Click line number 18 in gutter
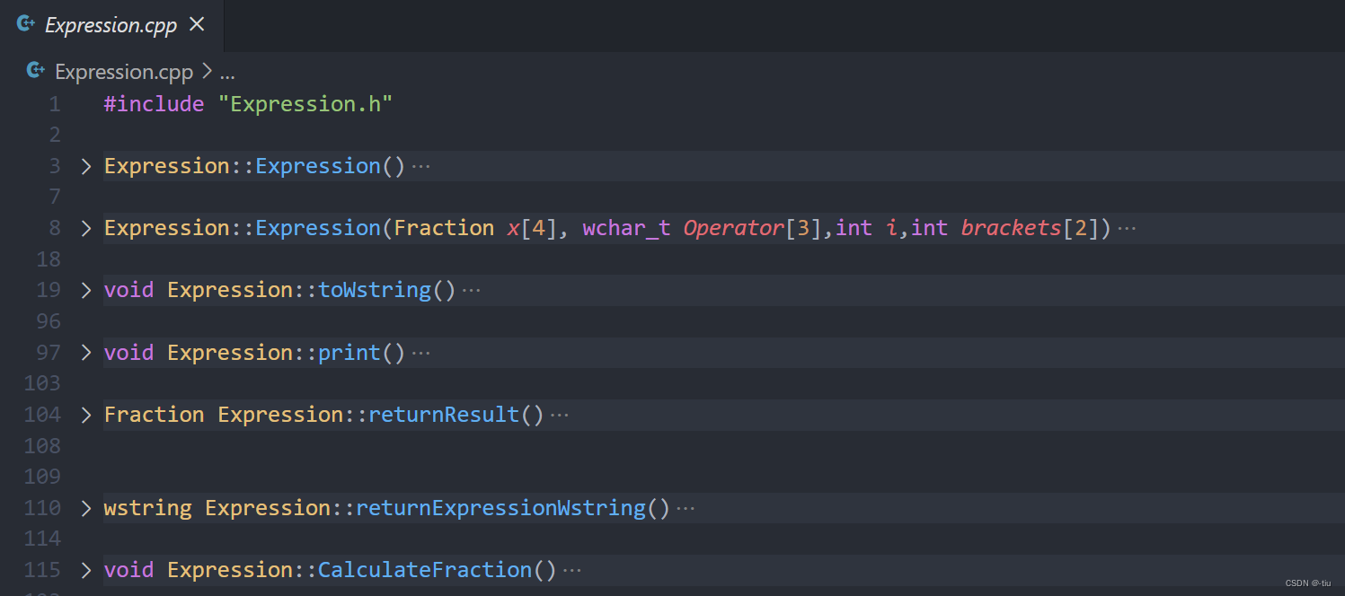This screenshot has height=596, width=1345. (x=49, y=259)
